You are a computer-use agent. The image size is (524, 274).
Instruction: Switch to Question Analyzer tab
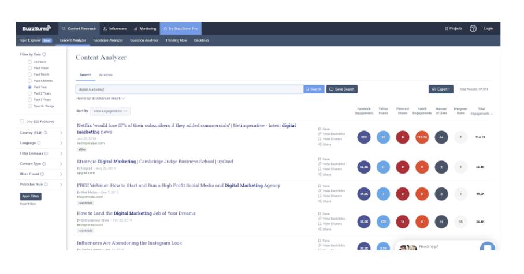click(x=144, y=40)
